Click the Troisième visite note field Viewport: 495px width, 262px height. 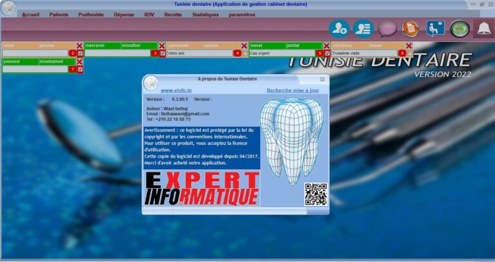(x=365, y=53)
